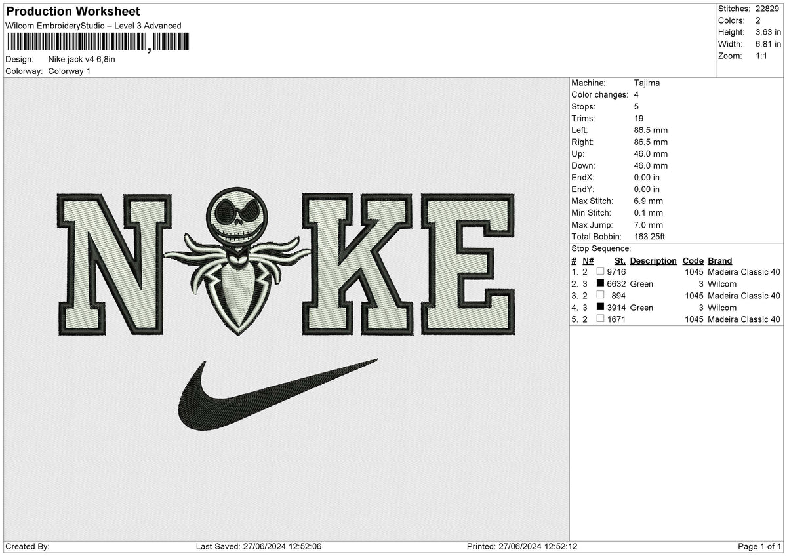Click the barcode under the header

pos(98,43)
